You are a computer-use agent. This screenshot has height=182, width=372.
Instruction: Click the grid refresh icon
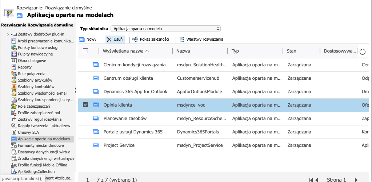(x=362, y=51)
